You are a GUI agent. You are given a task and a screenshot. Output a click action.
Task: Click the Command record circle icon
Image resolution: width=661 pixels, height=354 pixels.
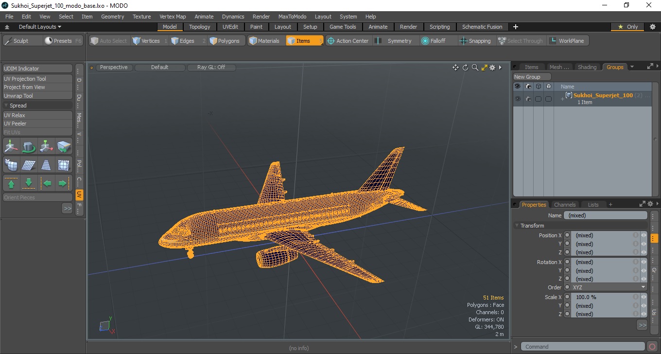(x=652, y=347)
